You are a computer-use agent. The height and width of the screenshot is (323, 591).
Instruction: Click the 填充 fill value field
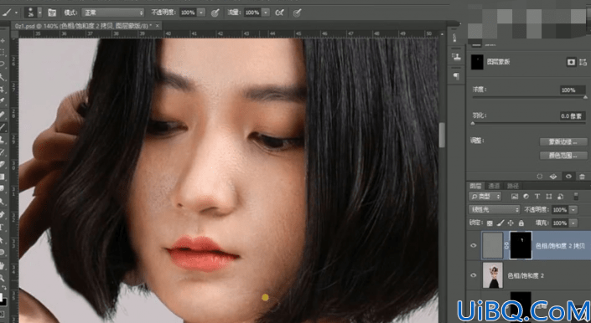pos(560,223)
